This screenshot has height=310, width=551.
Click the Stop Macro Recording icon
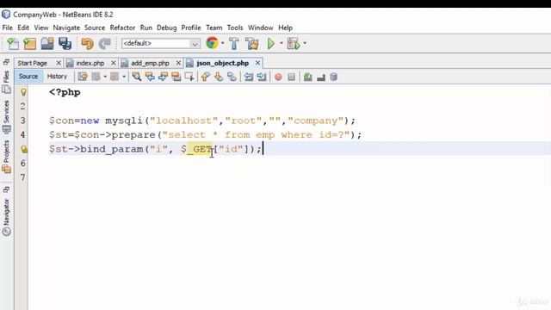coord(291,77)
